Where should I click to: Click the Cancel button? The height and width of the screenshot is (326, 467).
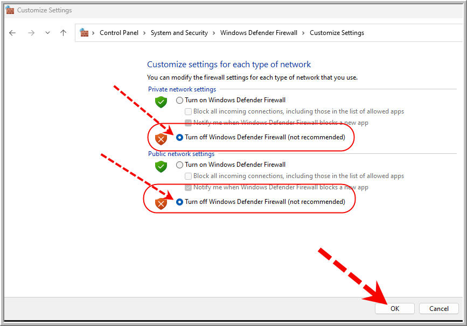point(438,308)
